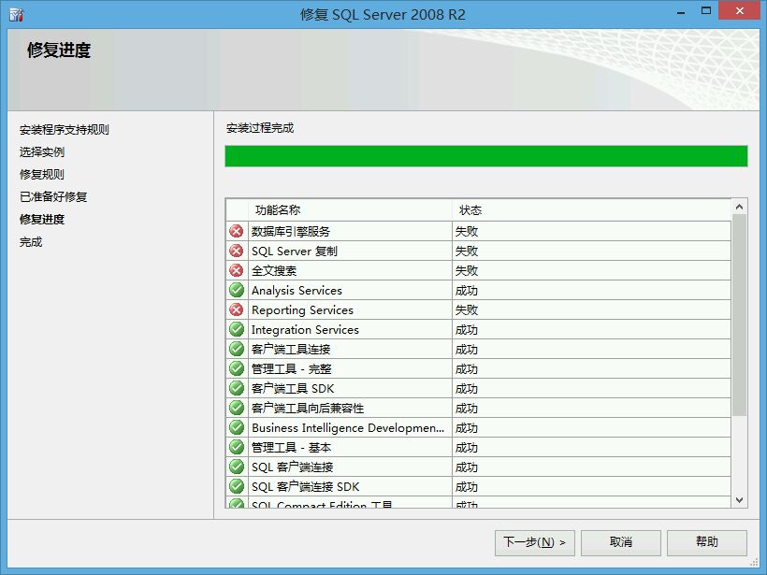Select the SQL 客户端连接 row name
767x575 pixels.
tap(293, 467)
